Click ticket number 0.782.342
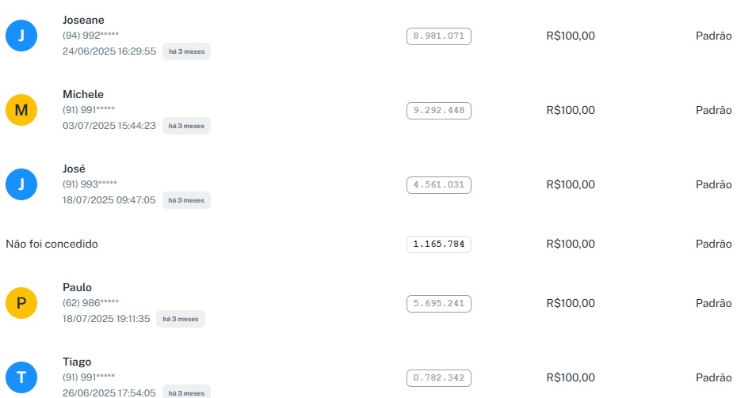Viewport: 752px width, 398px height. [x=439, y=377]
